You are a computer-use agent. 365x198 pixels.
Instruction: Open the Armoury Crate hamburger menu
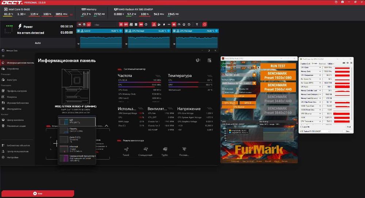click(3, 56)
